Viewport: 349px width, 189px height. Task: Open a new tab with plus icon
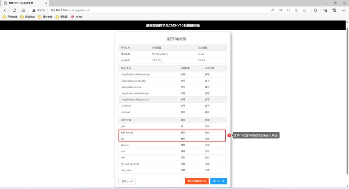click(53, 3)
